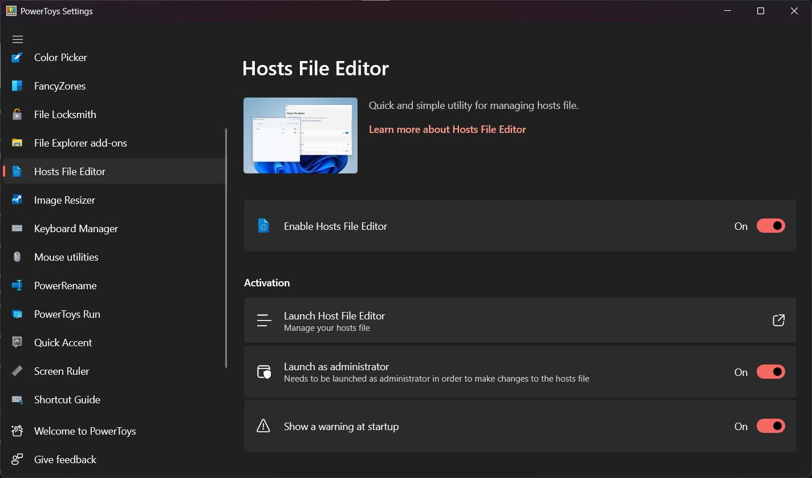The height and width of the screenshot is (478, 812).
Task: Click Give feedback in the sidebar
Action: tap(64, 459)
